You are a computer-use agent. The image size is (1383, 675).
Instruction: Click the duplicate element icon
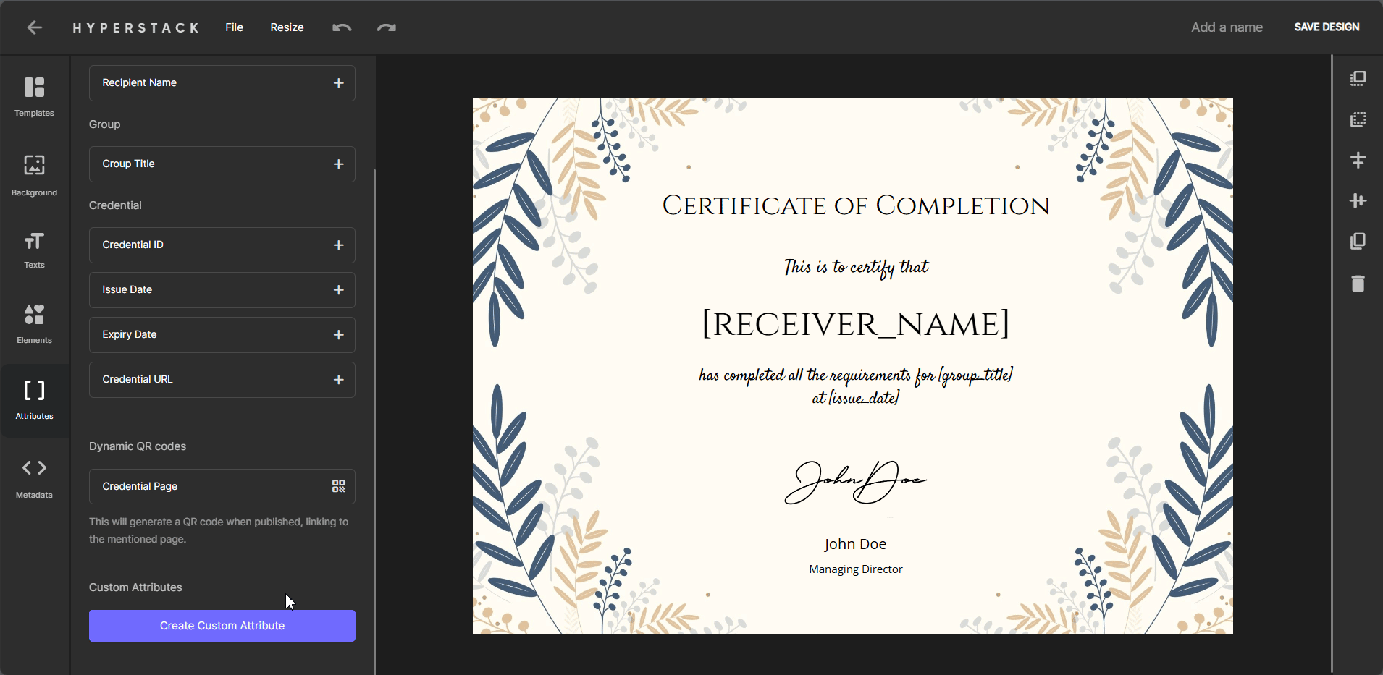pos(1358,241)
